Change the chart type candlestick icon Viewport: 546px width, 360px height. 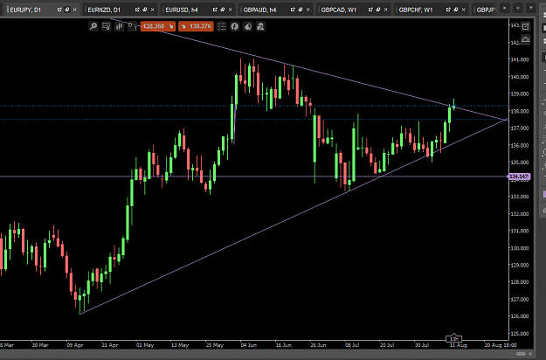pyautogui.click(x=119, y=26)
